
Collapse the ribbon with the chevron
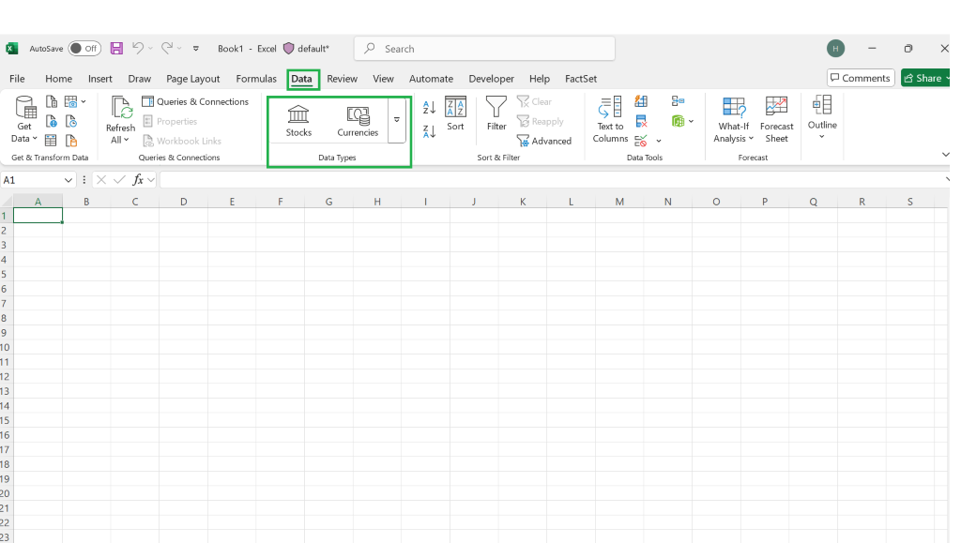[x=946, y=154]
